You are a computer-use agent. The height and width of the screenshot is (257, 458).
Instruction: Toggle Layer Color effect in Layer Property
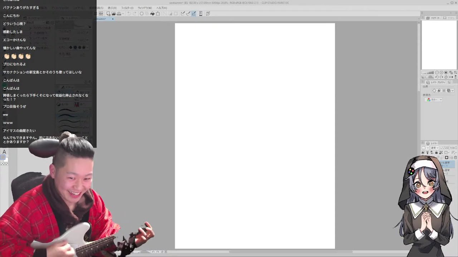449,91
